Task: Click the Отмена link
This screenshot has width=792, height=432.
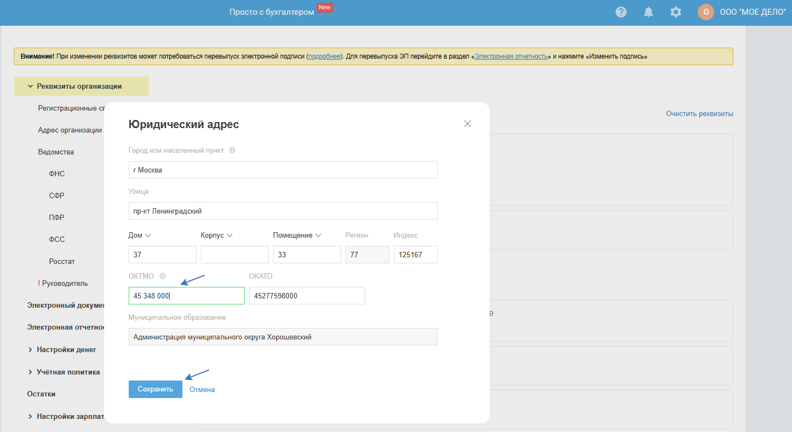Action: coord(202,389)
